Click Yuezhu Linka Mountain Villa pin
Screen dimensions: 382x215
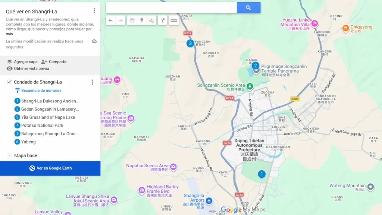[x=314, y=23]
